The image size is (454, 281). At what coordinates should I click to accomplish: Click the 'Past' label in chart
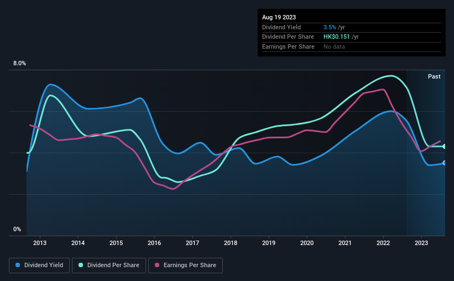point(434,76)
